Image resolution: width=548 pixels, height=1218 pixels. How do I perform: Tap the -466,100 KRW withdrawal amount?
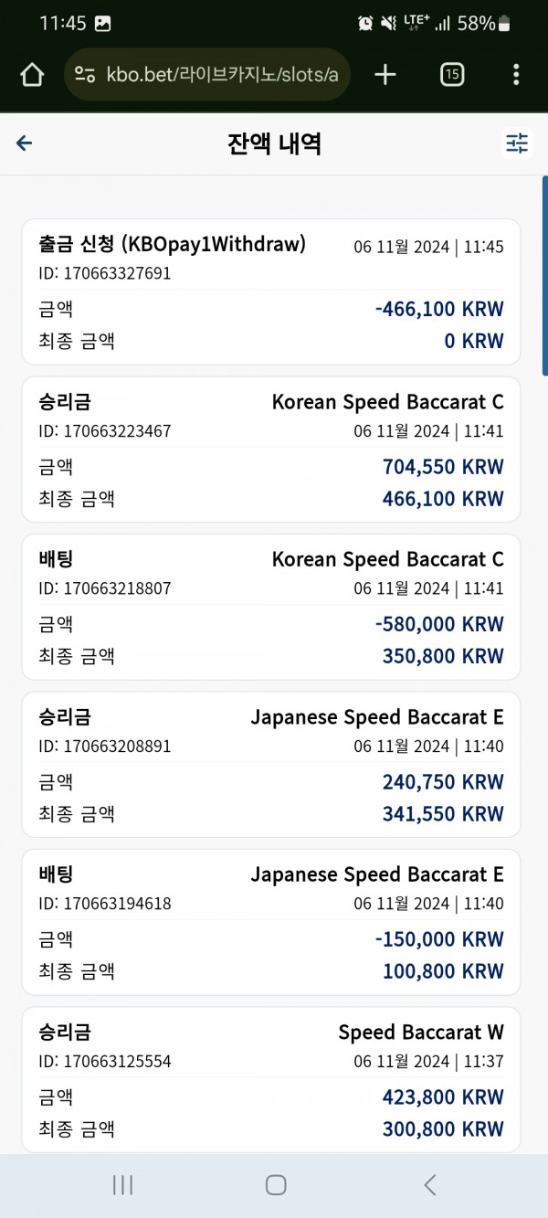(439, 309)
